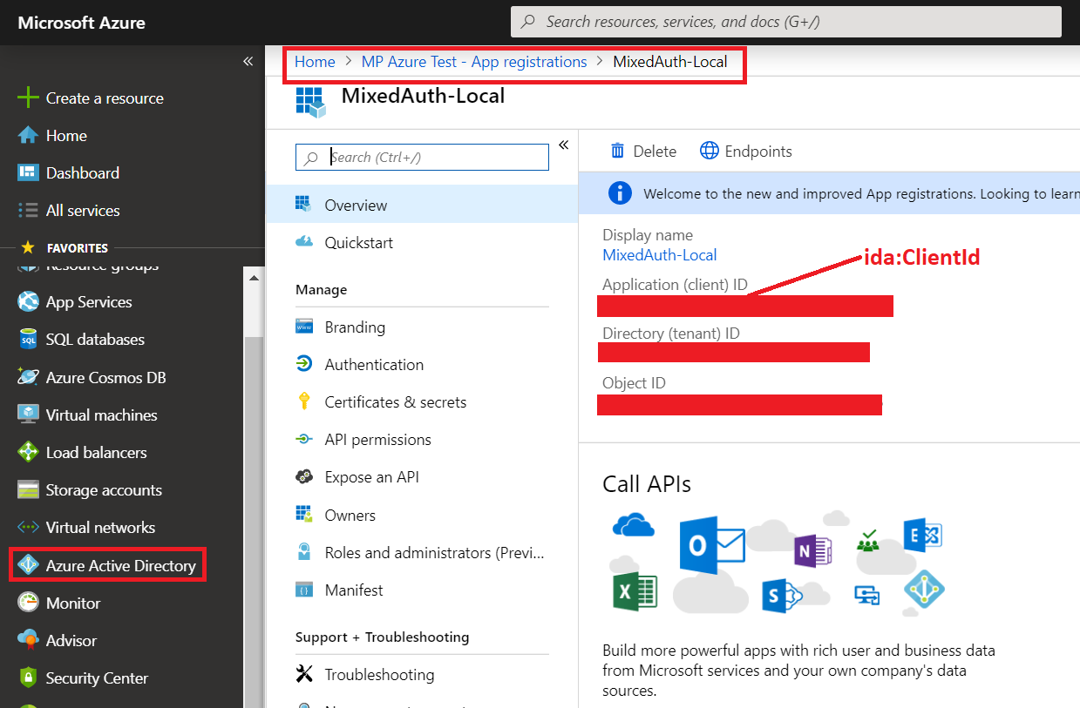Click the Delete trash can icon
The width and height of the screenshot is (1080, 708).
pyautogui.click(x=617, y=151)
